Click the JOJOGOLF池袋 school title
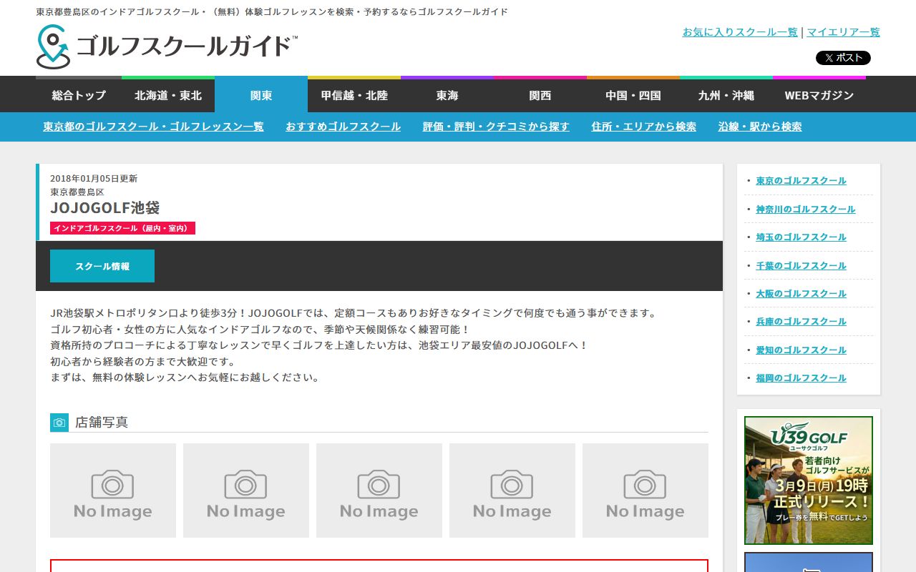Viewport: 916px width, 572px height. (105, 208)
